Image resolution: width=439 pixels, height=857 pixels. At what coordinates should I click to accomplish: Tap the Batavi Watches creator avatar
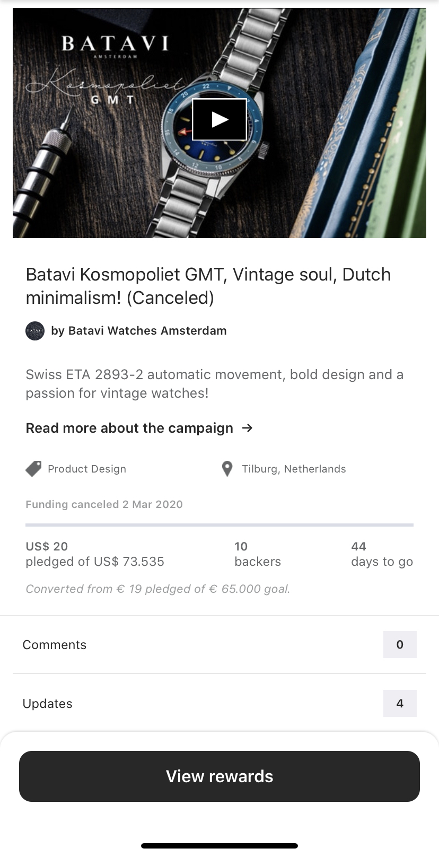point(35,331)
